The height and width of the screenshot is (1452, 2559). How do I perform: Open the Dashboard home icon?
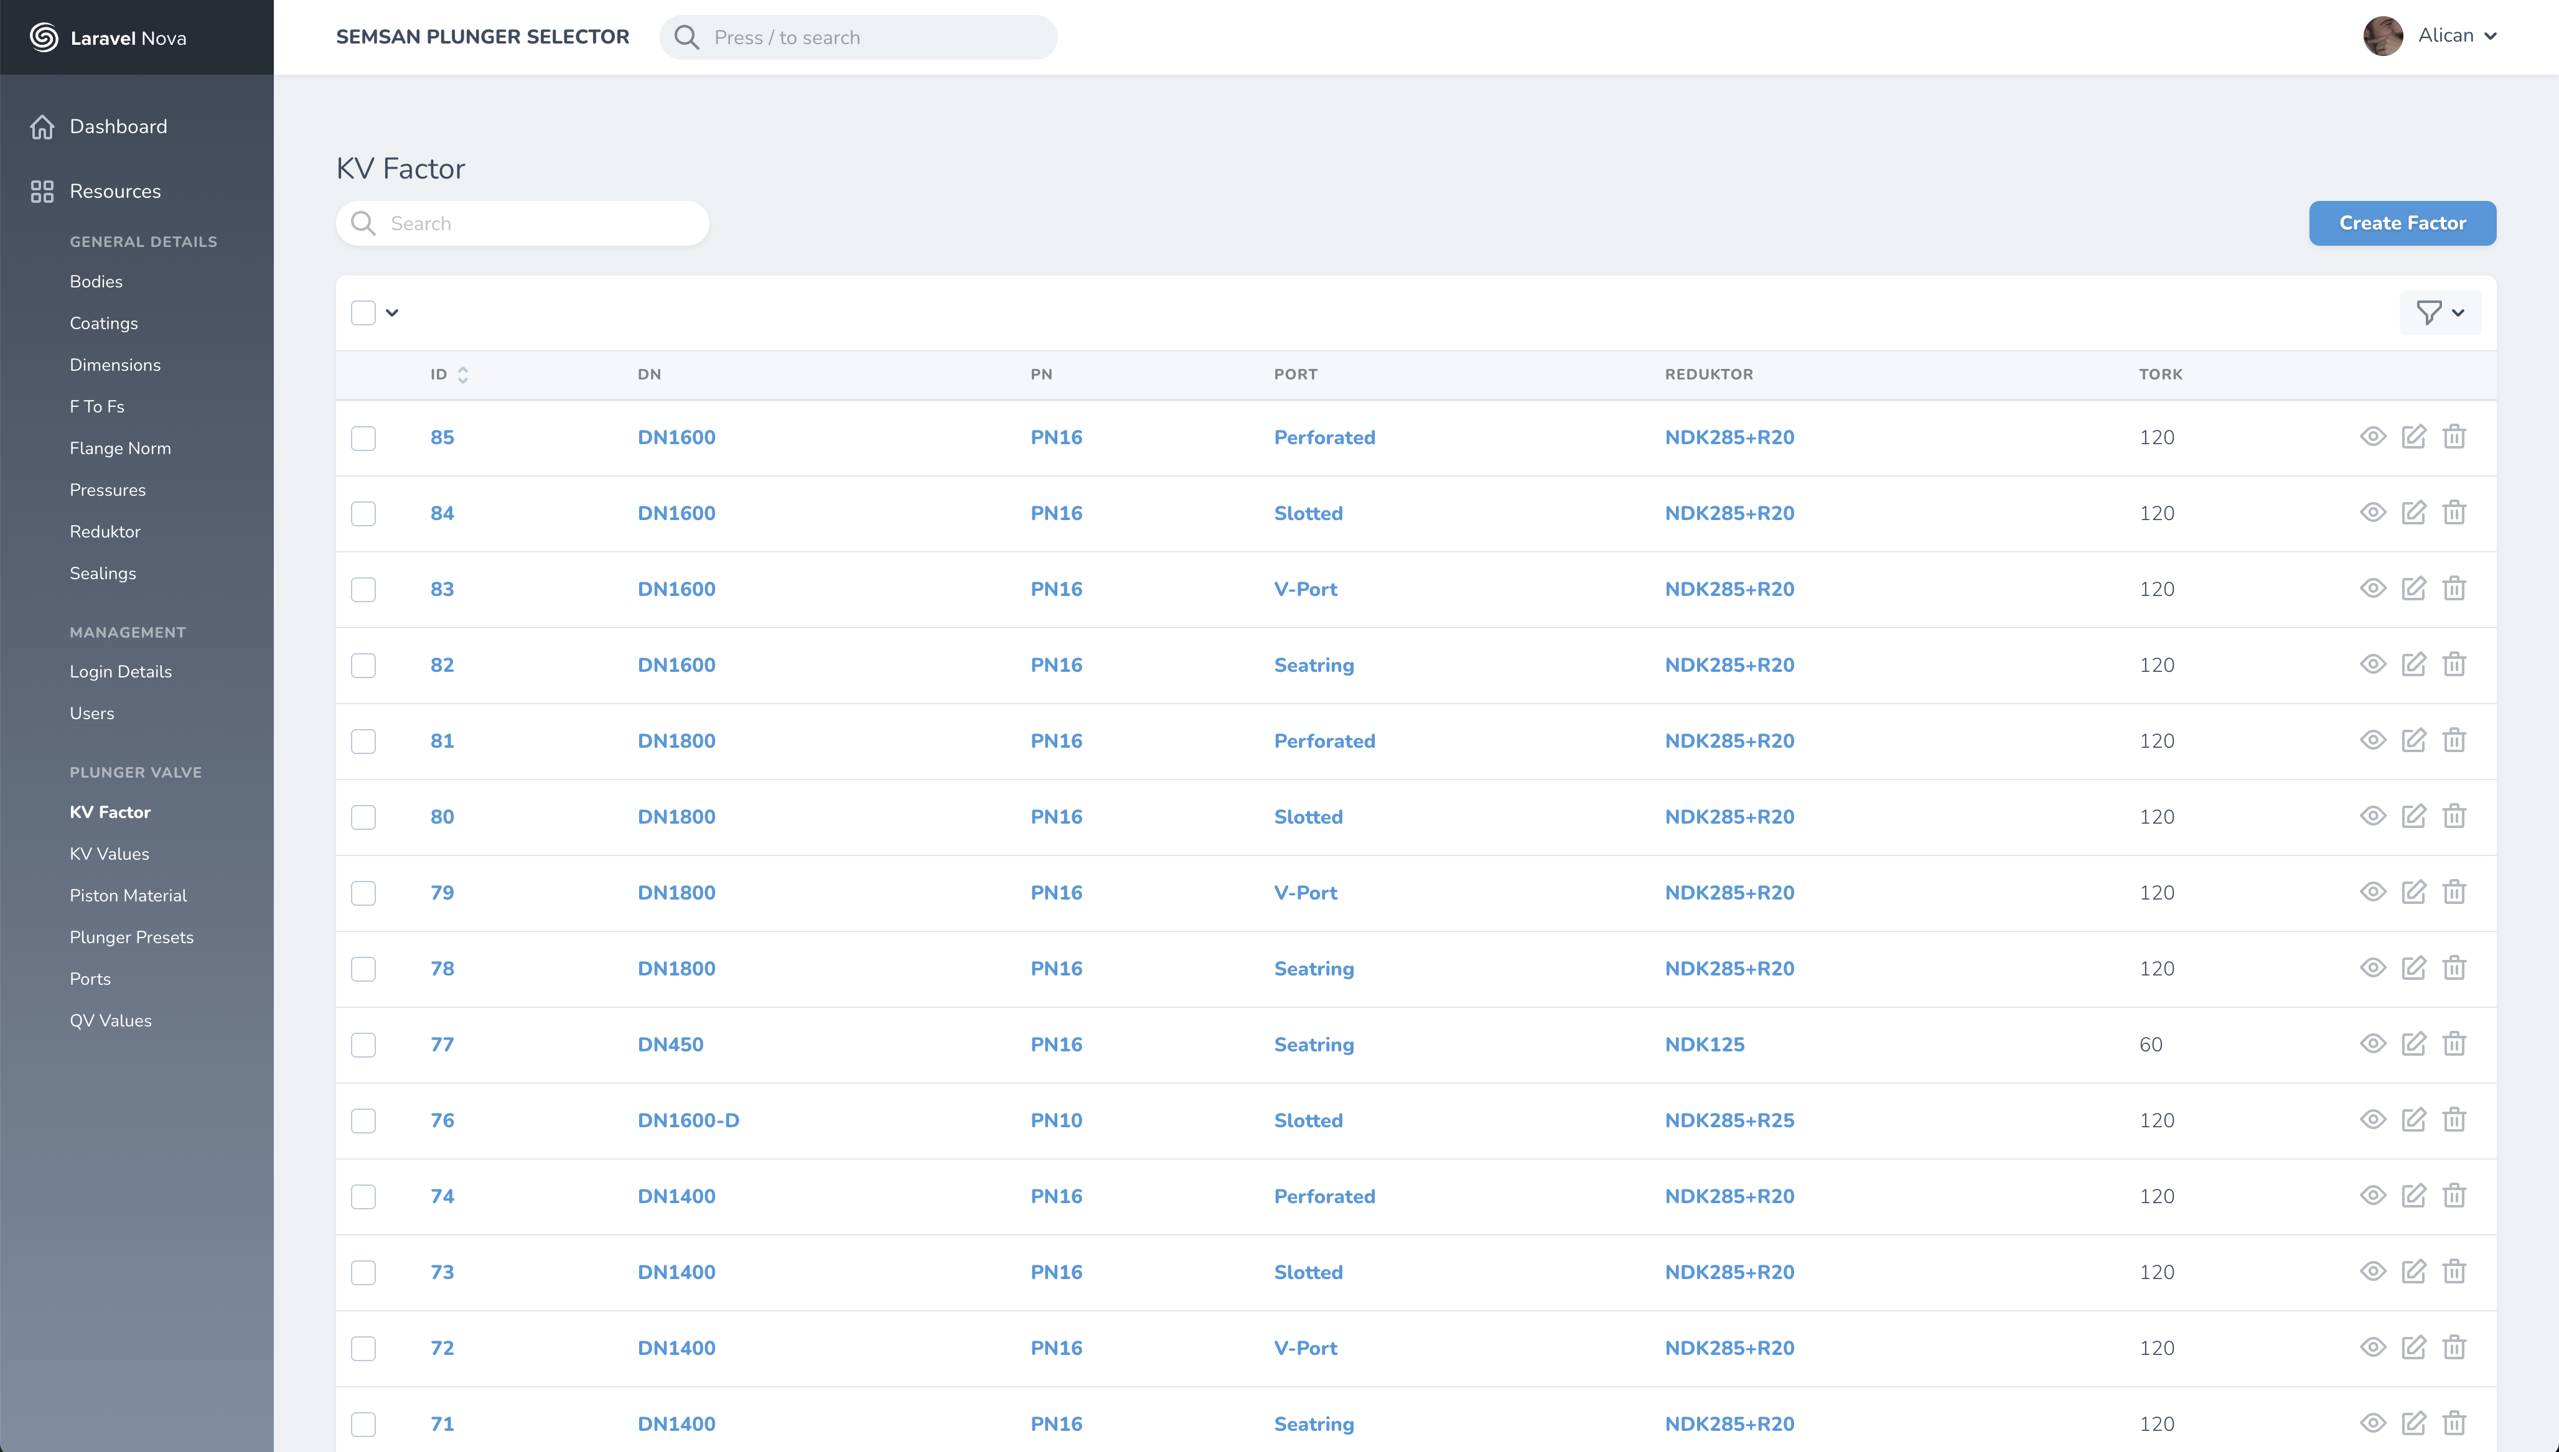click(x=42, y=127)
